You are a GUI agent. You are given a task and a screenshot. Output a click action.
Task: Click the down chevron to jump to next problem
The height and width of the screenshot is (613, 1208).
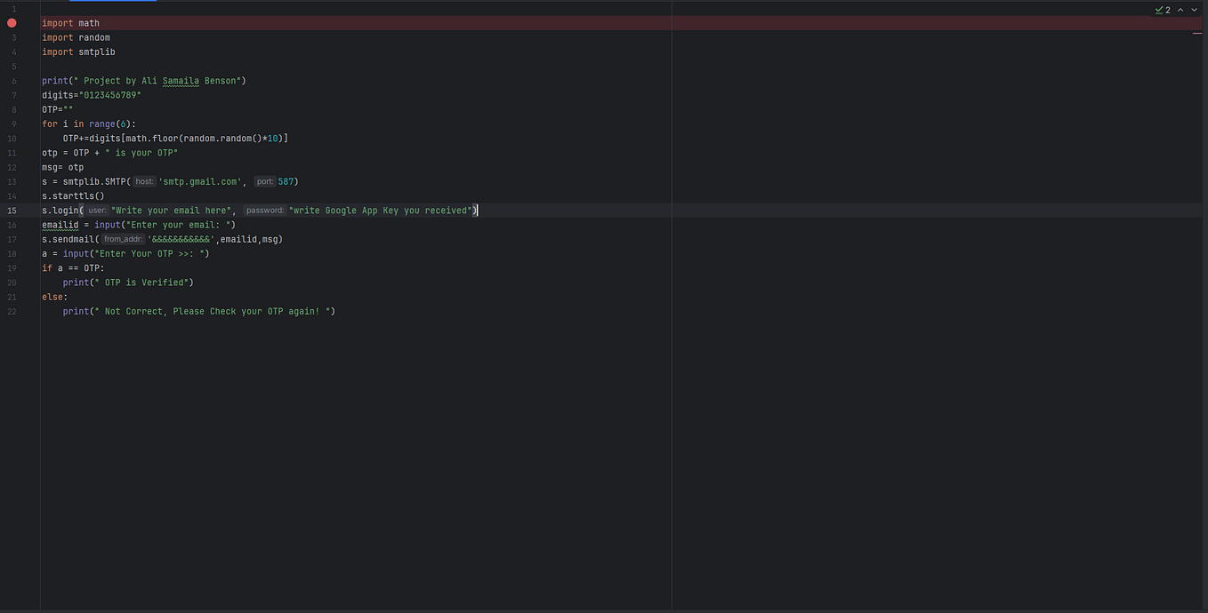pyautogui.click(x=1193, y=10)
